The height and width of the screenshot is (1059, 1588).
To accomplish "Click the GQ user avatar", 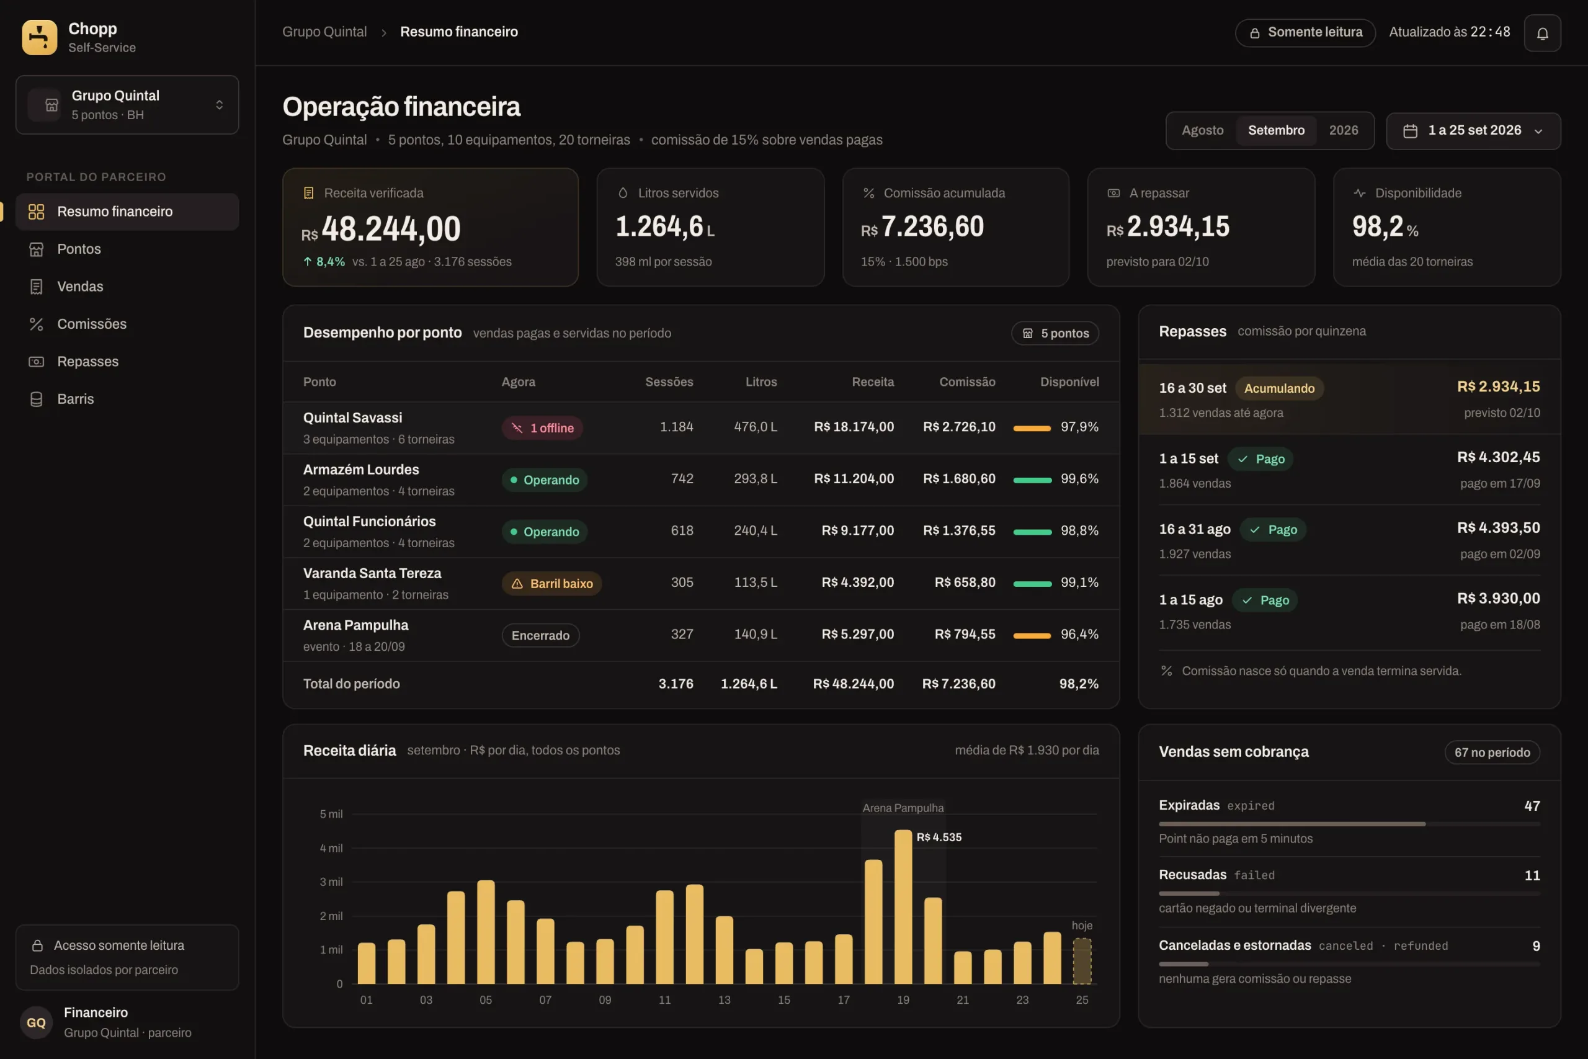I will point(37,1022).
